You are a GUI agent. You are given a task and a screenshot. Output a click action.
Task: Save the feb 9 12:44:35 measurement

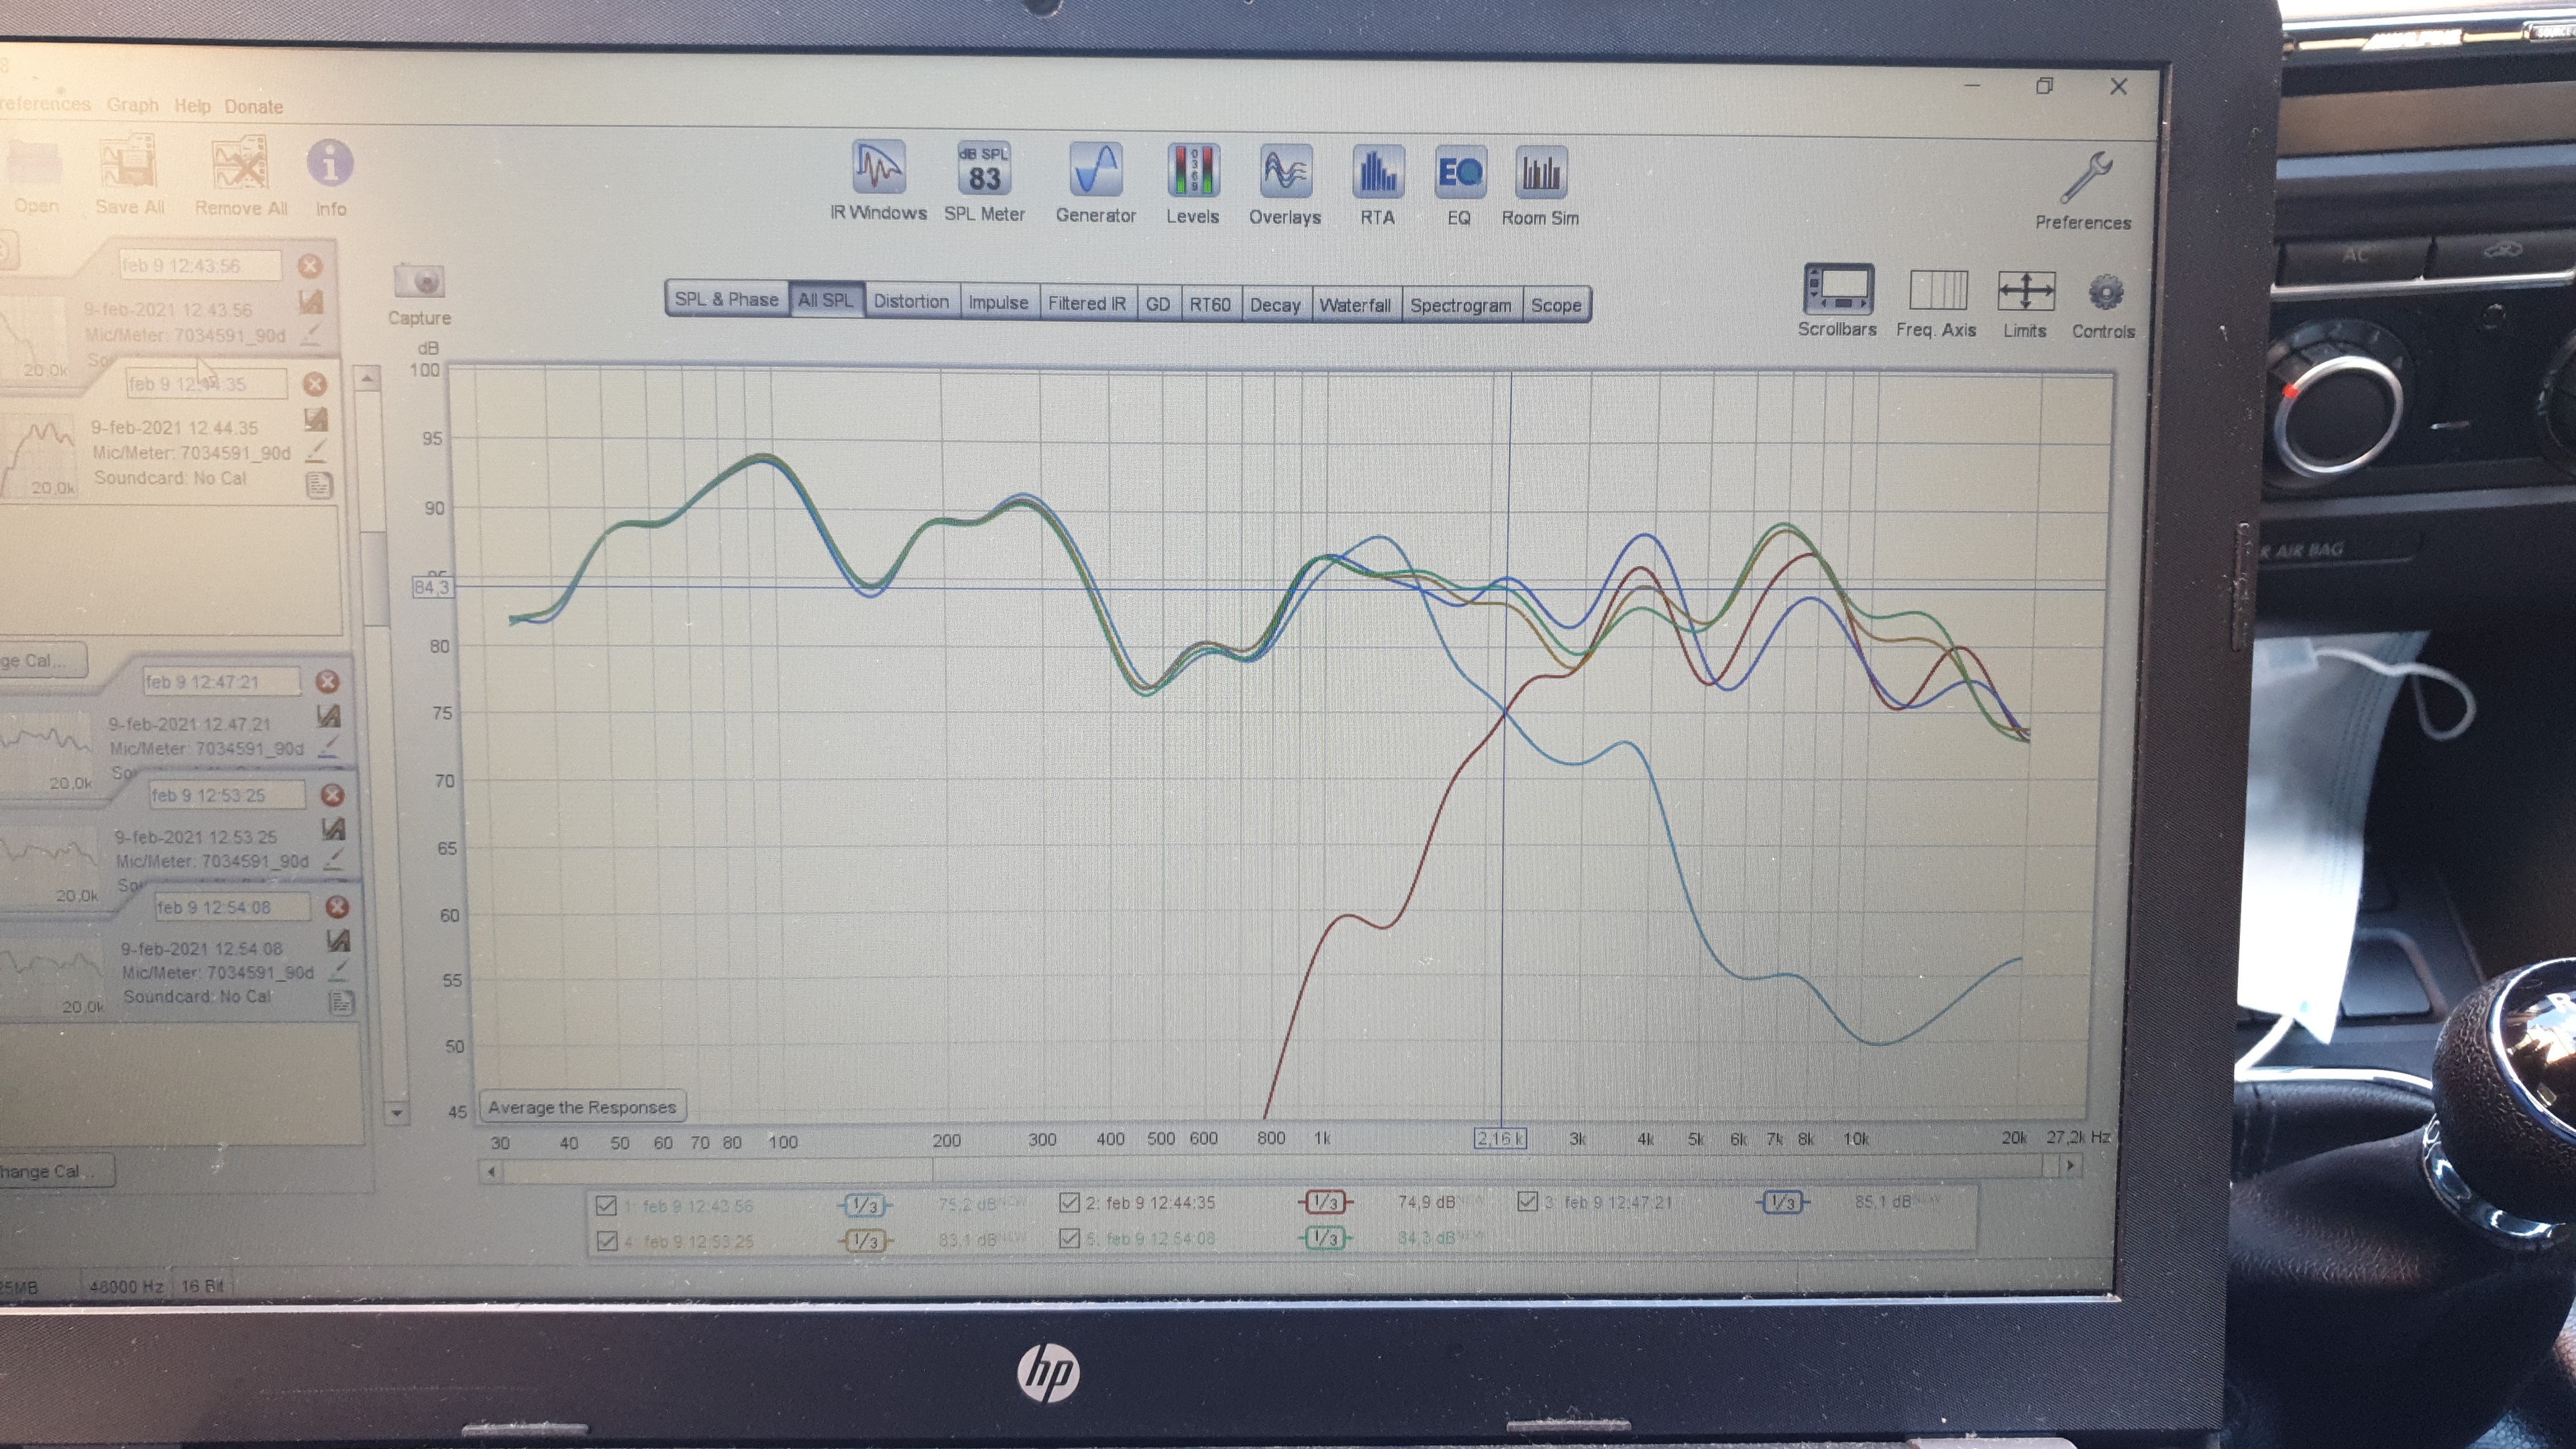tap(316, 419)
